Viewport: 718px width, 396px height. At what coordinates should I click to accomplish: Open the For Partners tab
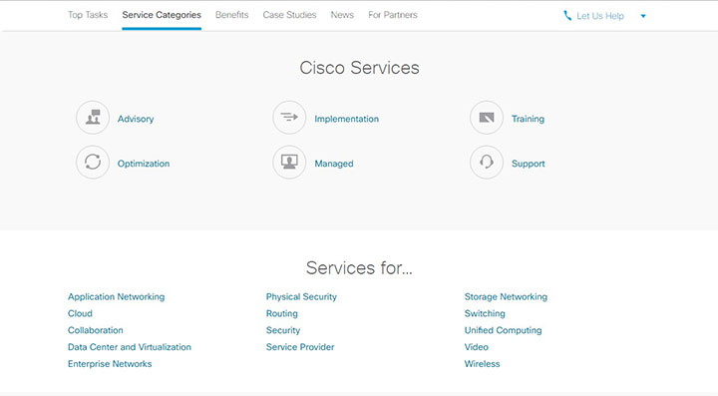pos(393,15)
